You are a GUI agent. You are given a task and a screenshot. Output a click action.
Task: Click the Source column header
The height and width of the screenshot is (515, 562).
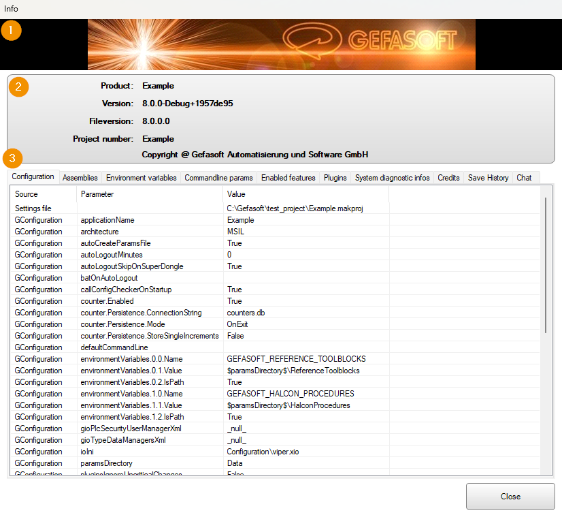[44, 194]
